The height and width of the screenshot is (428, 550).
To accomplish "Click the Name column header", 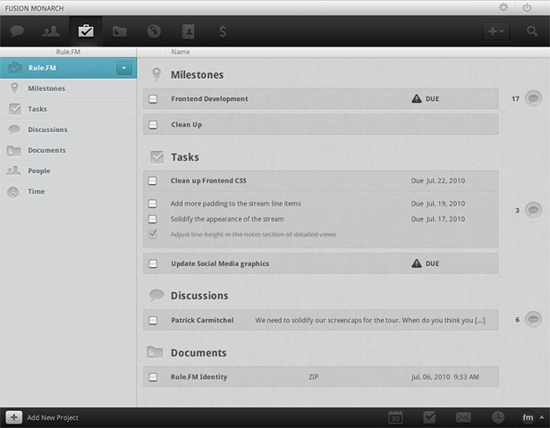I will tap(181, 52).
